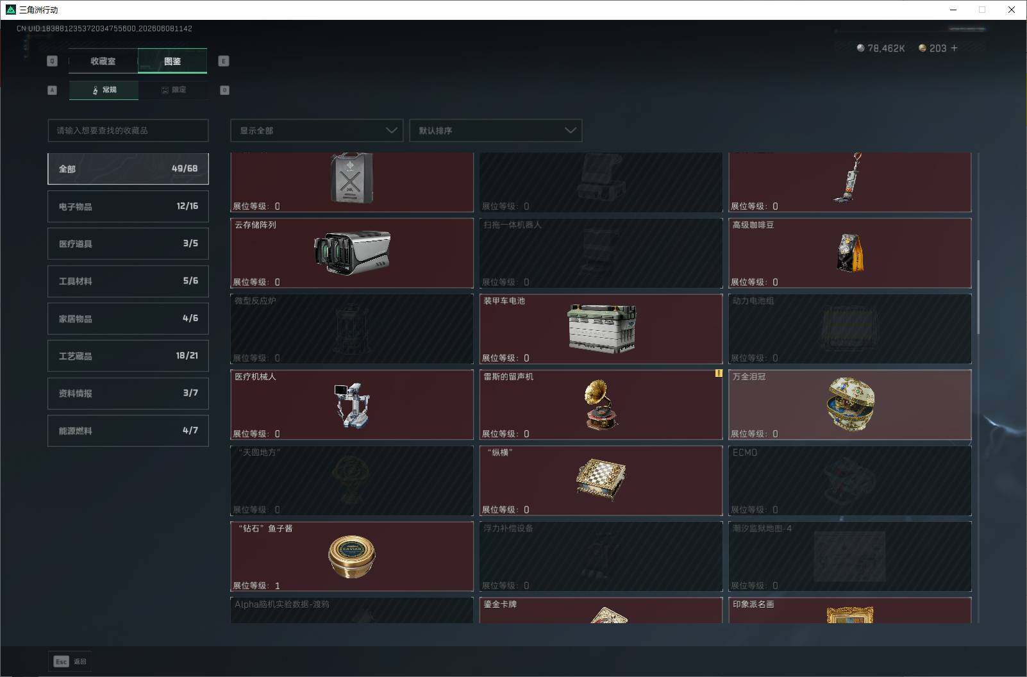
Task: Open the Alpha脑机实验数据-渡鸦 card
Action: click(x=352, y=610)
